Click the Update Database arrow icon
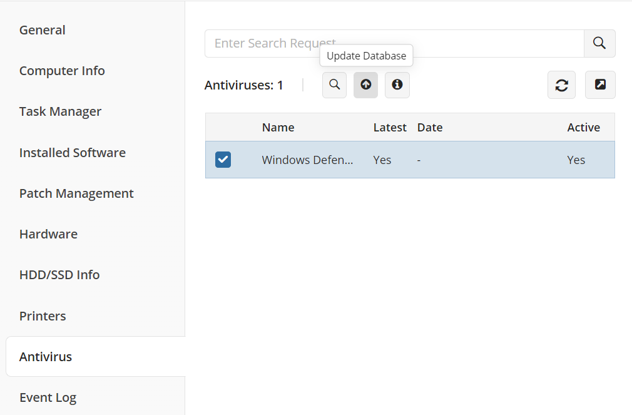 point(365,85)
